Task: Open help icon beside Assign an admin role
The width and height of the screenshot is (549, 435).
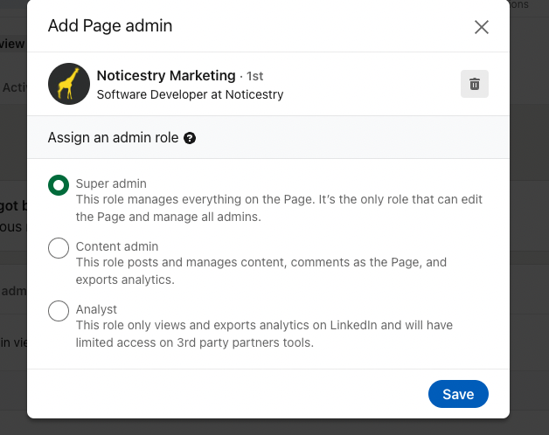Action: pyautogui.click(x=190, y=138)
